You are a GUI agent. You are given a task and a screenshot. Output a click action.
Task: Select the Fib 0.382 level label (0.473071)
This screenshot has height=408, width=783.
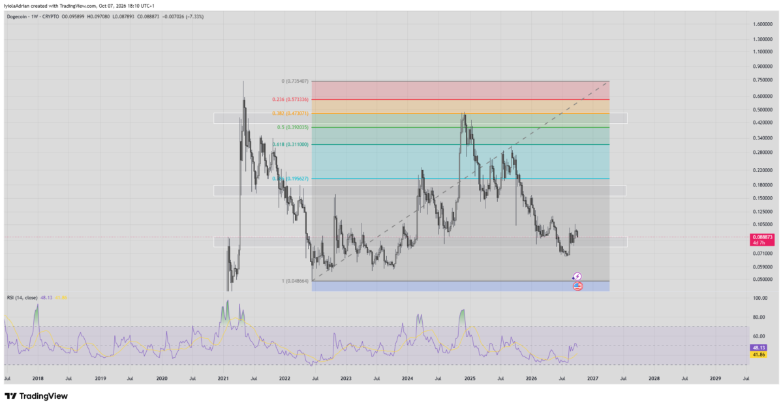[x=290, y=113]
